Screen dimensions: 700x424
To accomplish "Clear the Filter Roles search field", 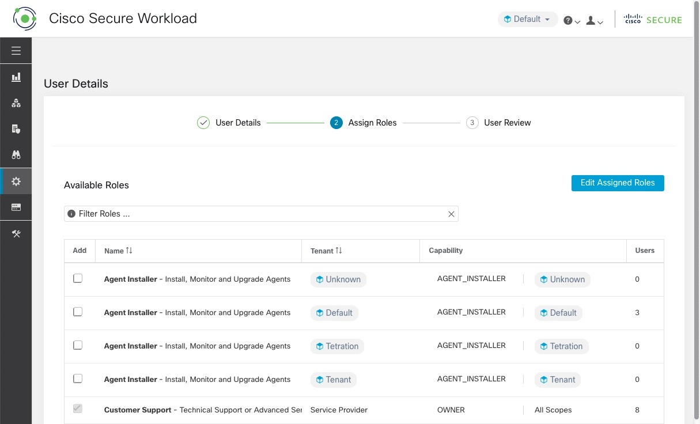I will pos(452,214).
